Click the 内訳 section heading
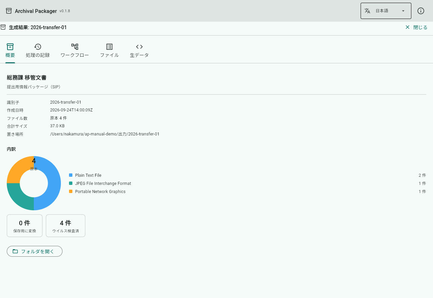The width and height of the screenshot is (433, 298). 11,149
